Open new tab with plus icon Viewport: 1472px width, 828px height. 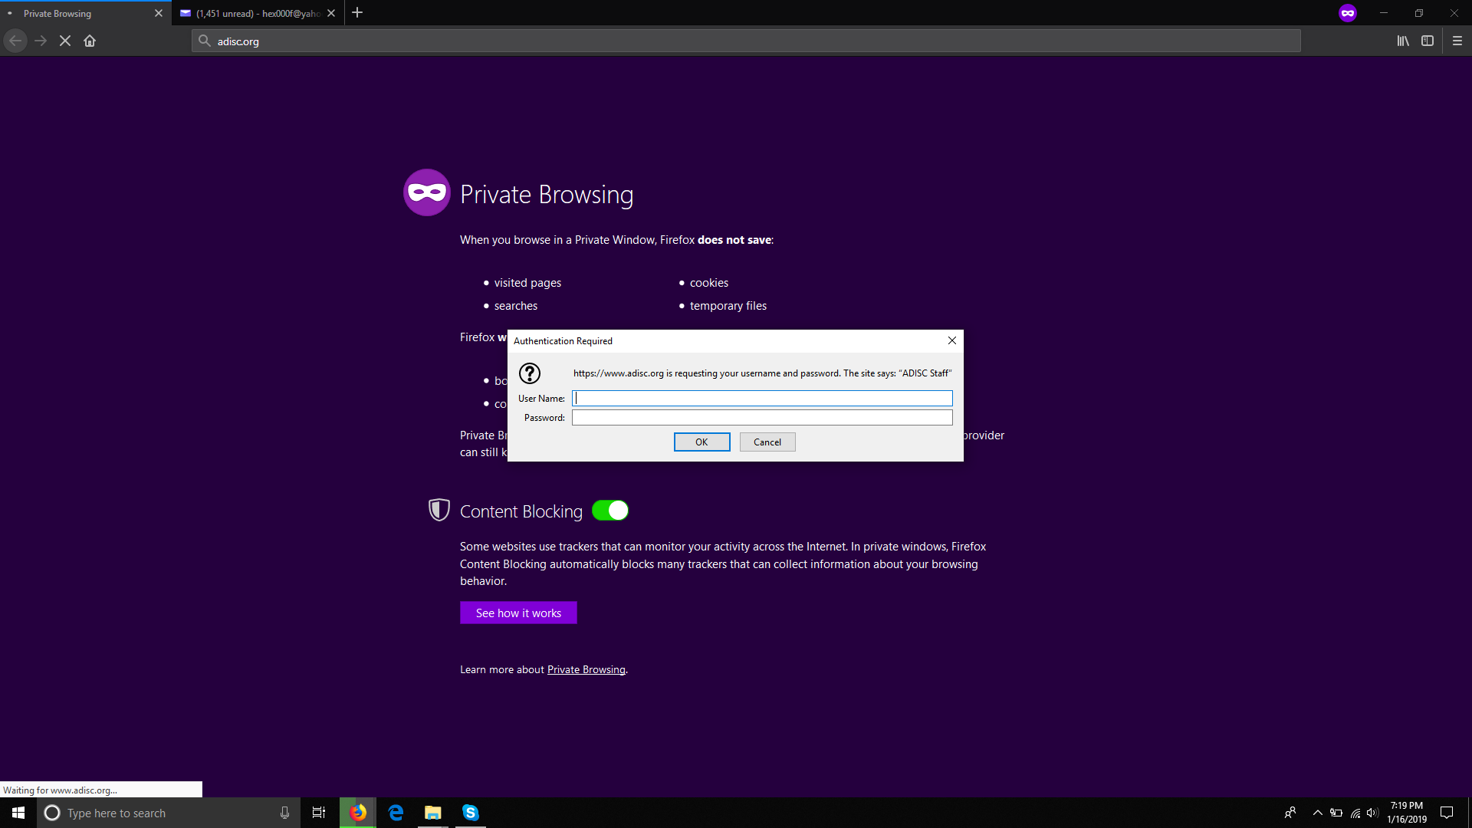tap(357, 13)
